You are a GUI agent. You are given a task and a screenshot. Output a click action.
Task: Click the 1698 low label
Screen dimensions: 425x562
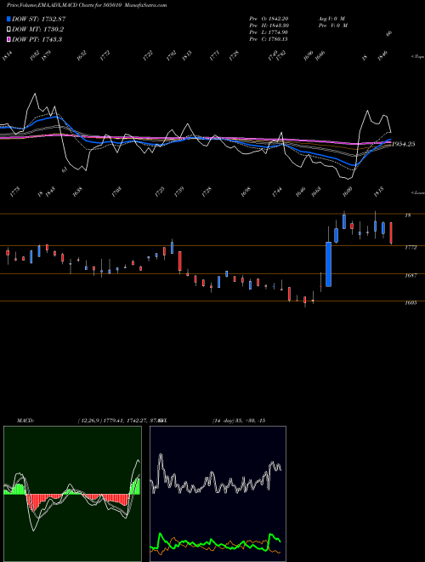[246, 192]
